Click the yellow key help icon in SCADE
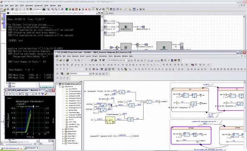This screenshot has height=151, width=247. (100, 60)
